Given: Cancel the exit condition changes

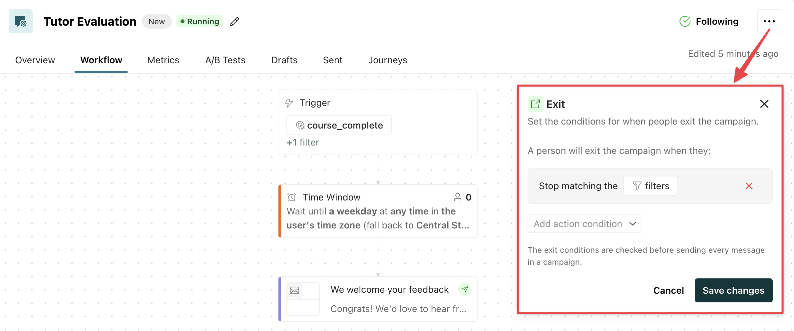Looking at the screenshot, I should (x=668, y=290).
